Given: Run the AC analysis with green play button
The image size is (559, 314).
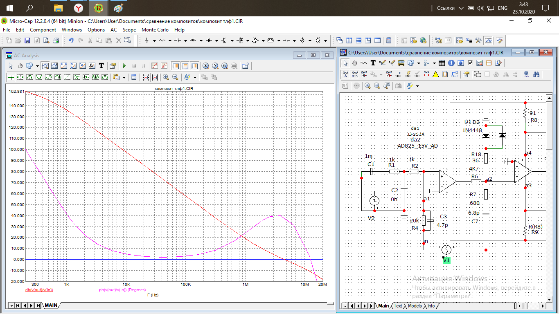Looking at the screenshot, I should (124, 66).
